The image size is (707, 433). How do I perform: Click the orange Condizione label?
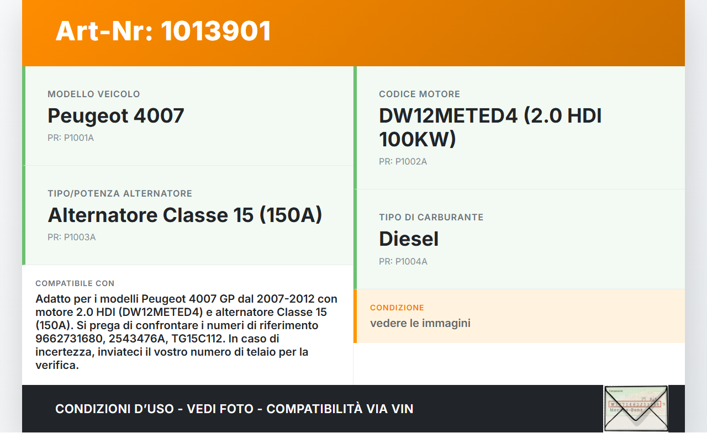click(397, 308)
